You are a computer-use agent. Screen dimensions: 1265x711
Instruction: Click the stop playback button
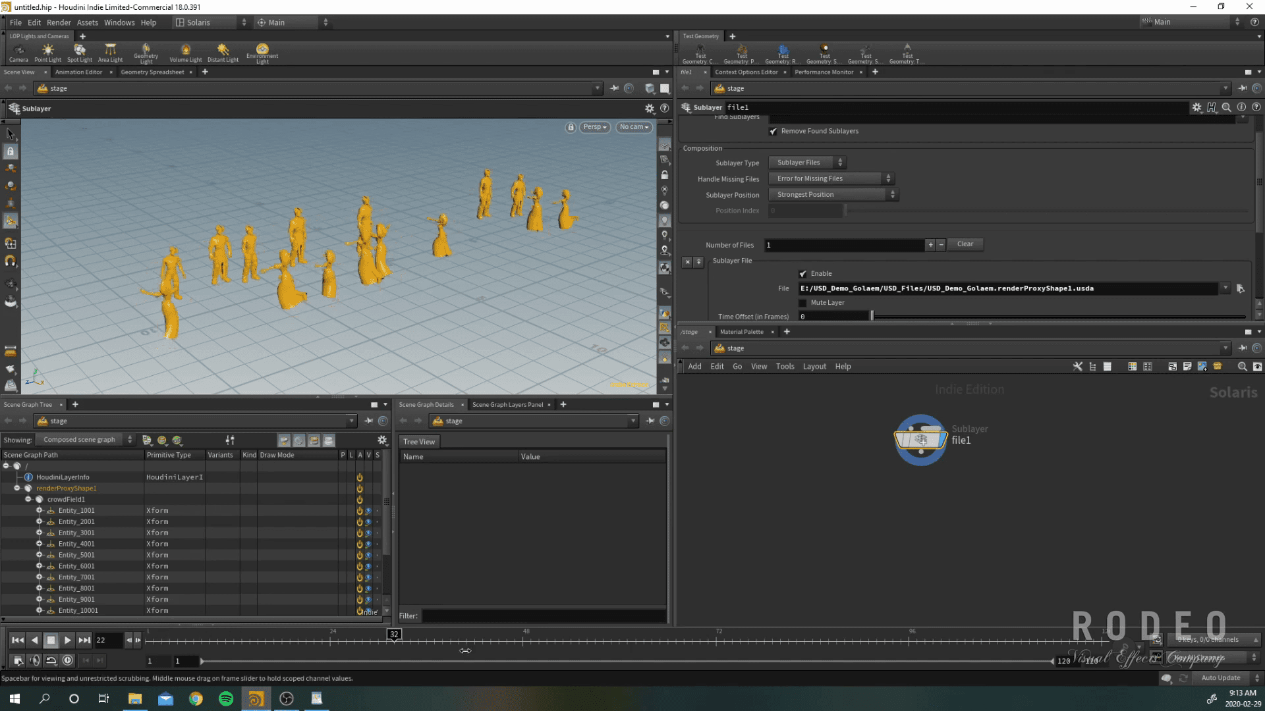[51, 640]
